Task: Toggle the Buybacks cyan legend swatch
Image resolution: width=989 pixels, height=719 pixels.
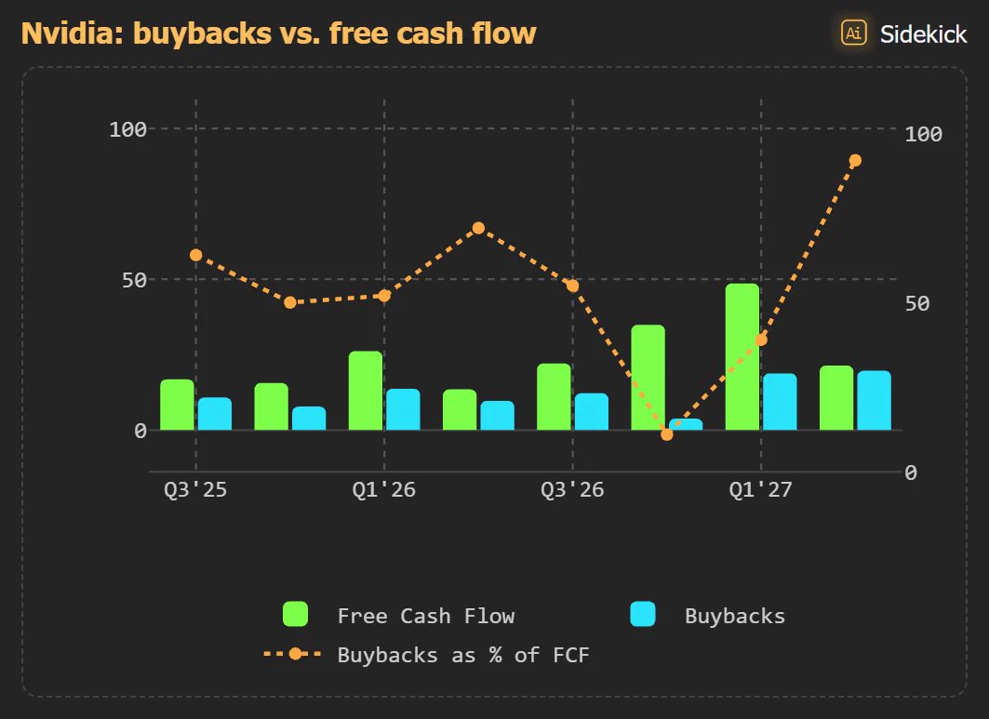Action: (642, 614)
